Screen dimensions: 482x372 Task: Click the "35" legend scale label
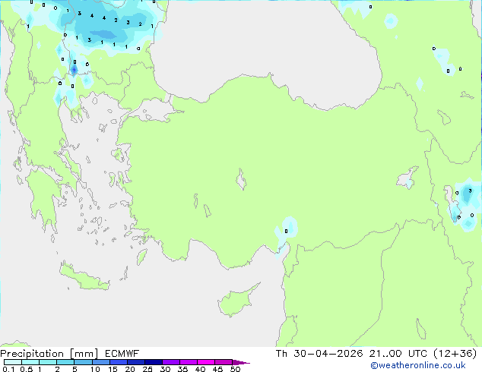[183, 369]
